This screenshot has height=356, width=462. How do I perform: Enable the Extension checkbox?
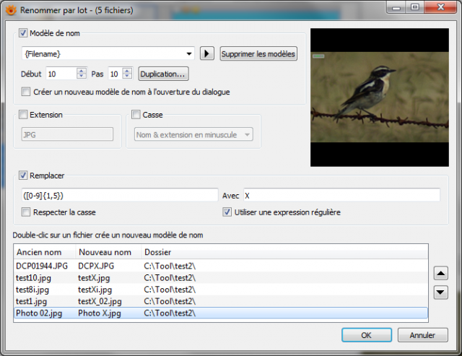[23, 114]
